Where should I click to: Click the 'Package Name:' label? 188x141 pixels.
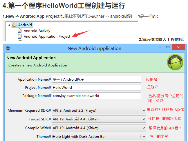35,96
